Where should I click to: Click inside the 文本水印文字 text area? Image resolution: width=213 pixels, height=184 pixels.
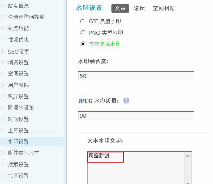[x=136, y=169]
